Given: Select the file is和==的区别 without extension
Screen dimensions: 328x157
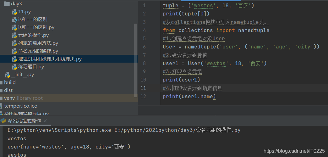Looking at the screenshot, I should tap(33, 20).
